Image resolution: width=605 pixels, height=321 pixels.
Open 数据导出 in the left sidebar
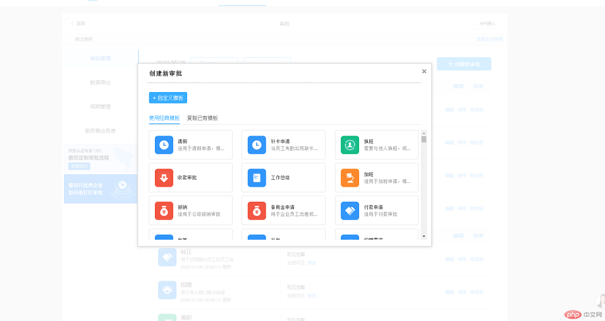pos(101,82)
